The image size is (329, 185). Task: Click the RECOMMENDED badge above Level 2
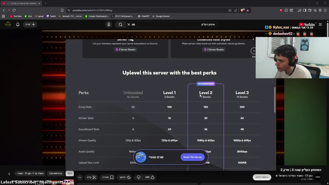point(206,84)
